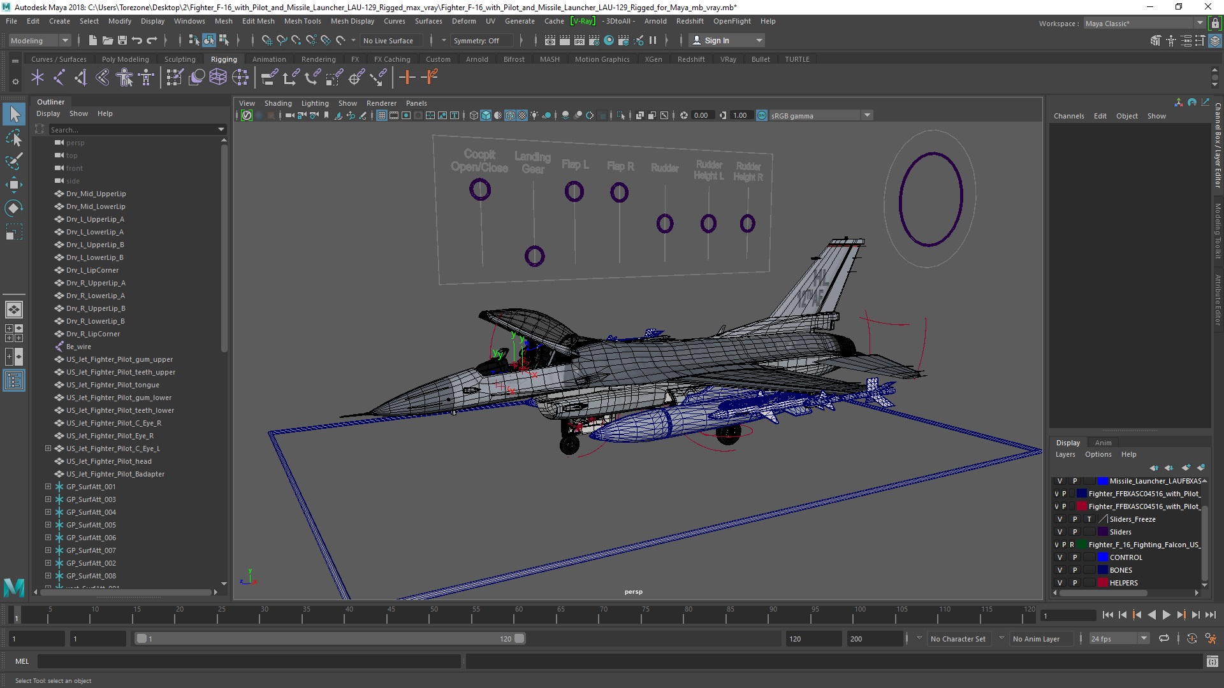
Task: Open the sRGB gamma dropdown
Action: coord(820,115)
